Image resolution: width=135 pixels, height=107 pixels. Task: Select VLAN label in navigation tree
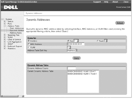pyautogui.click(x=10, y=37)
